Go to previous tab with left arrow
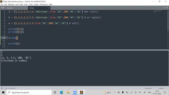Viewport: 169px width, 95px height. point(2,8)
